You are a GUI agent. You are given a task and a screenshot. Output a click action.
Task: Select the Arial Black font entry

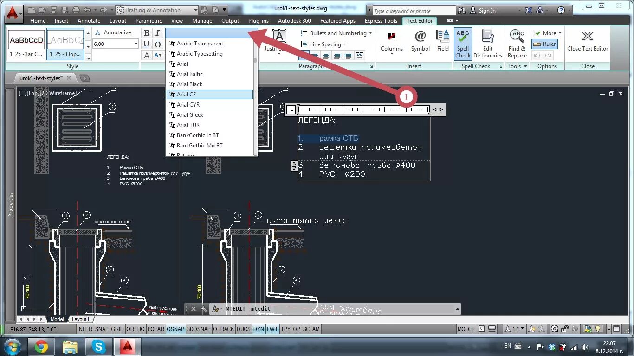coord(209,84)
